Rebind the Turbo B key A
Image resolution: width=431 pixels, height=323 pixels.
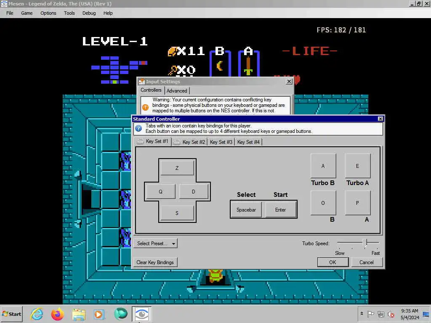(x=323, y=166)
